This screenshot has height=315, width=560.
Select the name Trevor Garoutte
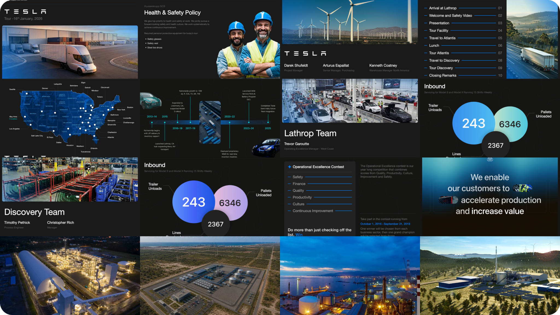coord(296,144)
